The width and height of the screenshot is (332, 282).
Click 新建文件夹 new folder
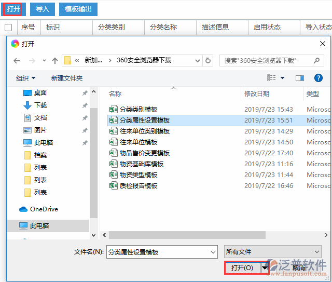click(67, 78)
